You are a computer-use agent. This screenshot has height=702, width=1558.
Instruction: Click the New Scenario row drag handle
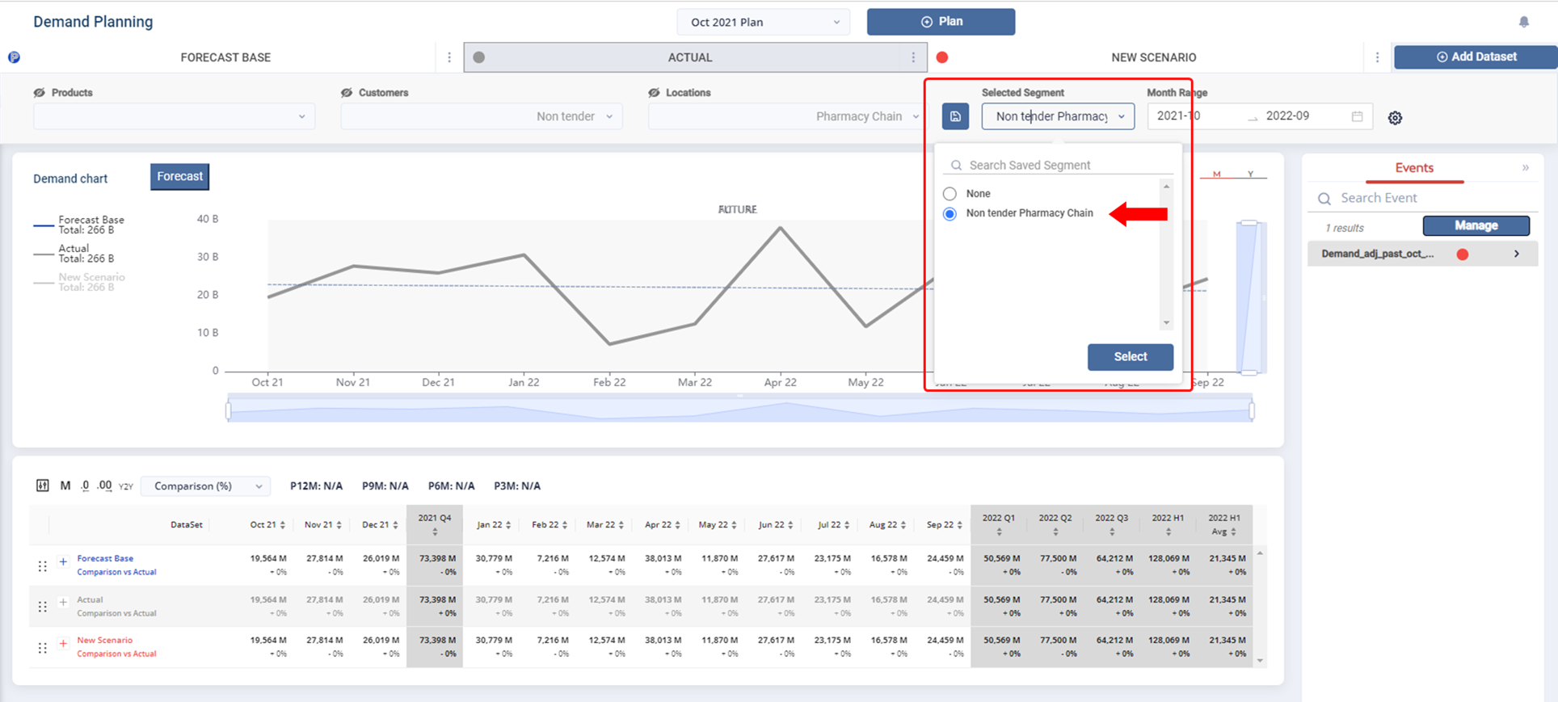tap(42, 647)
